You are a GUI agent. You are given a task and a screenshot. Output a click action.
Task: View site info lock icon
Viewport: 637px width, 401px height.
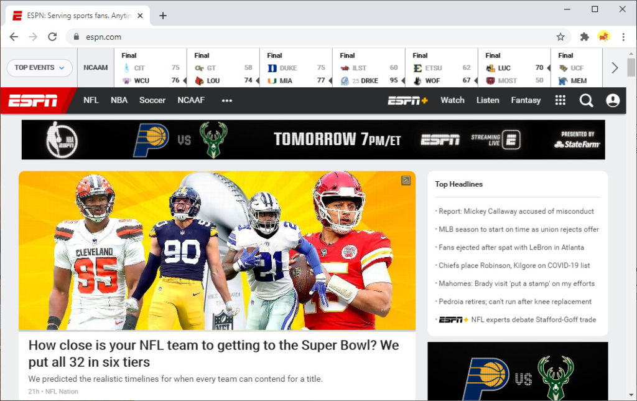pos(77,37)
